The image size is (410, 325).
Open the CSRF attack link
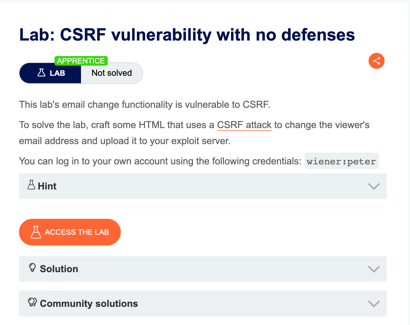click(244, 125)
